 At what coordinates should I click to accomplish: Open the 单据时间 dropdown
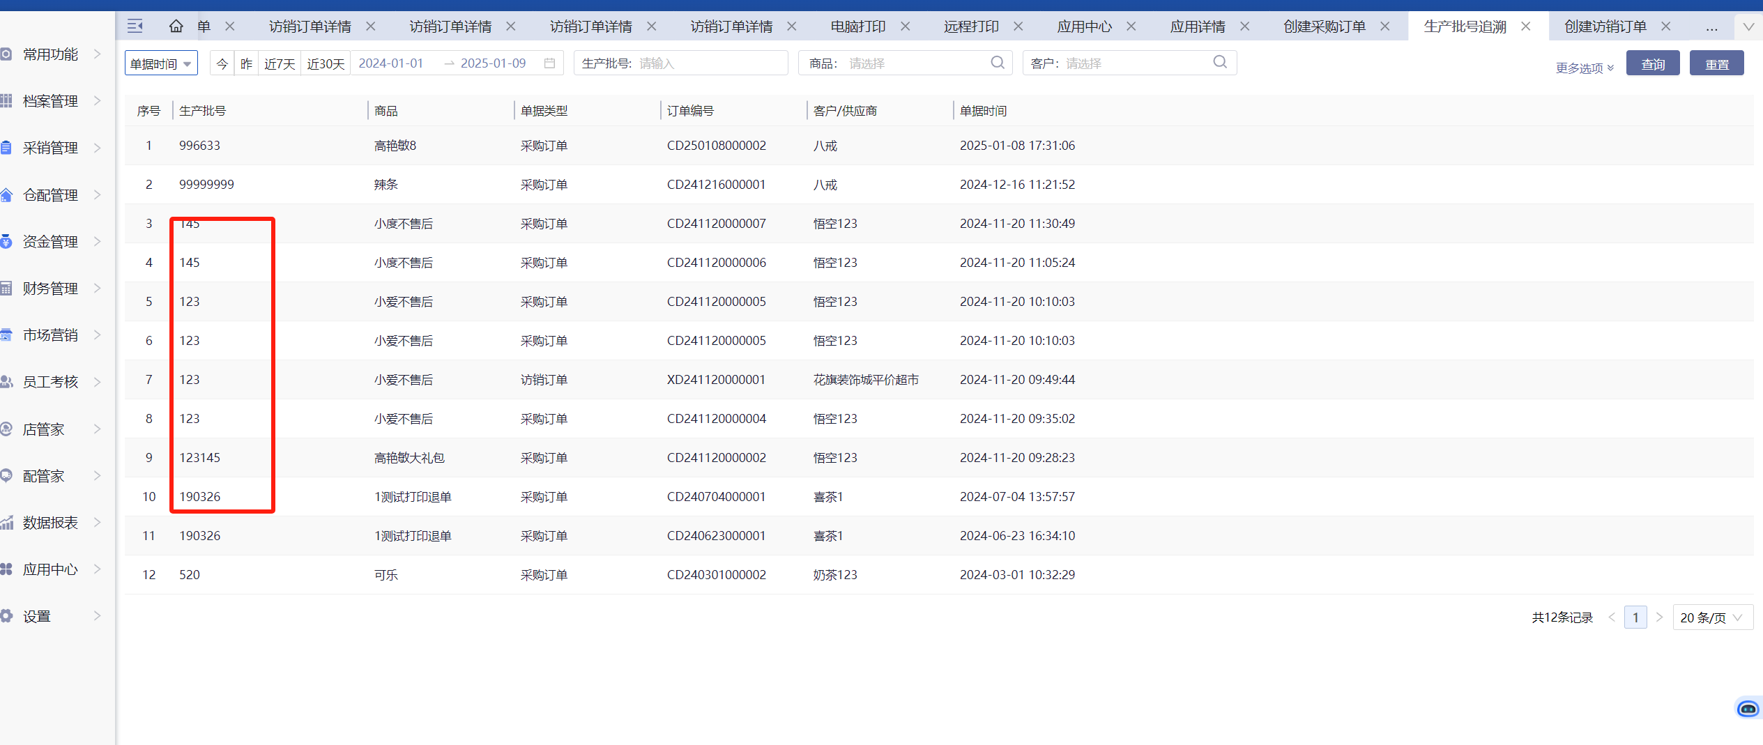161,63
